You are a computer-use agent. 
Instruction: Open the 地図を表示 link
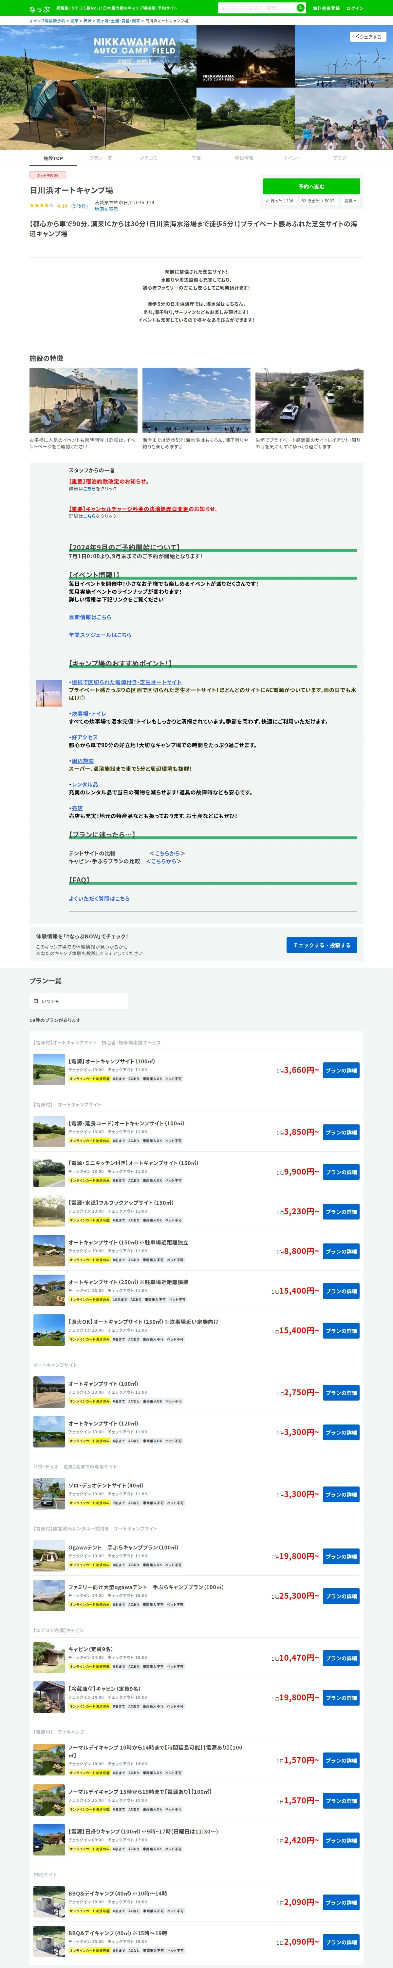(106, 209)
